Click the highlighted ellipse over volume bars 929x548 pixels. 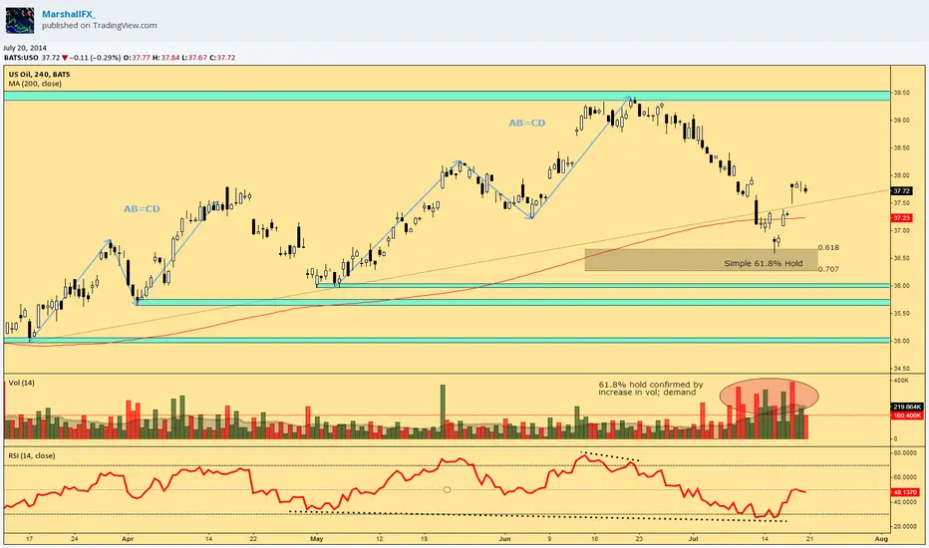tap(770, 396)
